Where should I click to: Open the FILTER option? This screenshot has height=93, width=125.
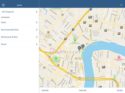coord(120,90)
